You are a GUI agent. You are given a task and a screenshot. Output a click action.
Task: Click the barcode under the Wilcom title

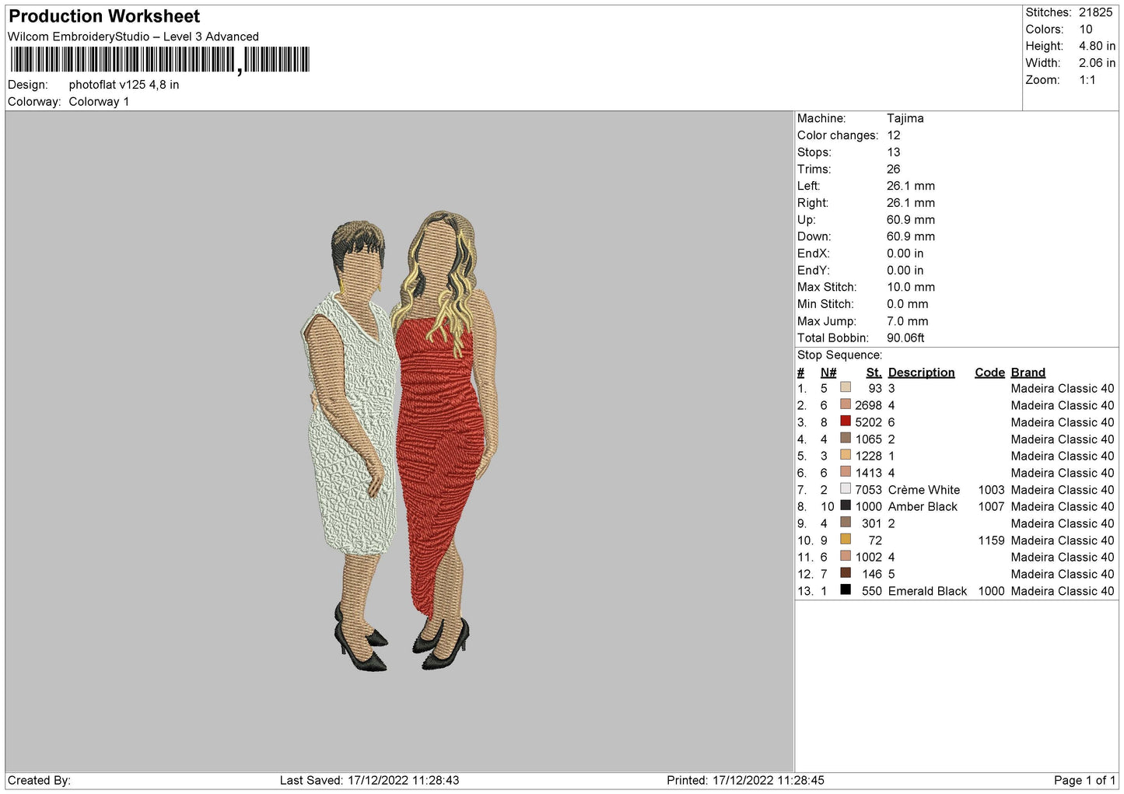[159, 60]
